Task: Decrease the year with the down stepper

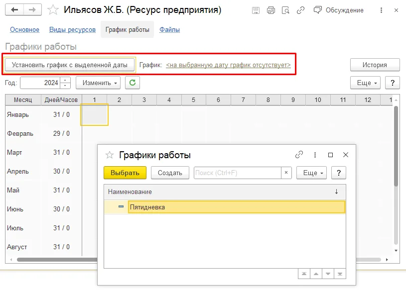Action: pyautogui.click(x=65, y=86)
